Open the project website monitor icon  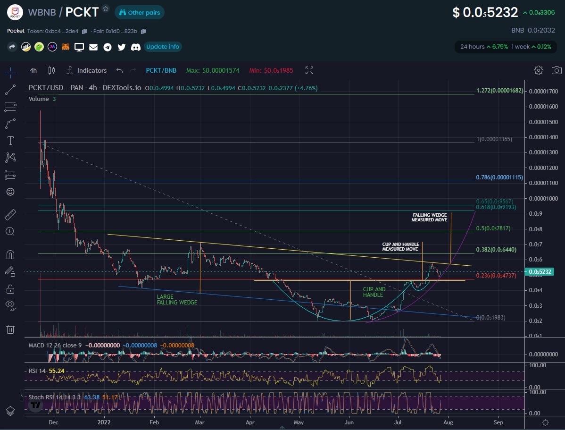pyautogui.click(x=79, y=47)
